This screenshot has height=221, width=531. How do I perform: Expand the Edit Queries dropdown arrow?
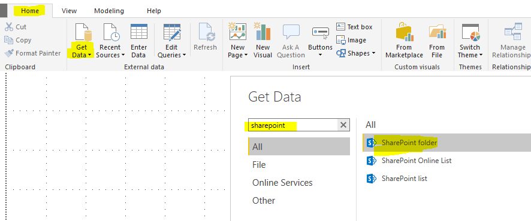184,55
